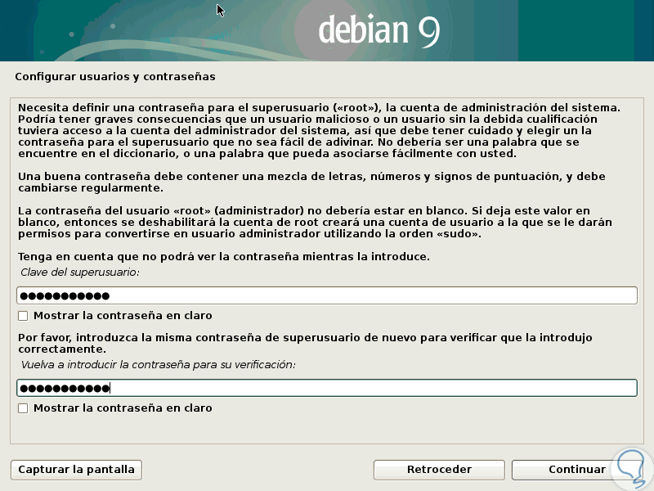
Task: Click the Clave del superusuario label
Action: [79, 273]
